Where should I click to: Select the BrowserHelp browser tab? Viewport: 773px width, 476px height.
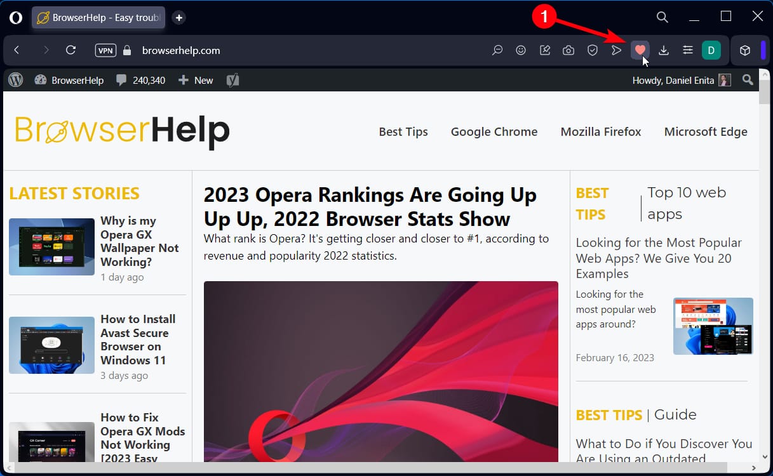pyautogui.click(x=98, y=18)
